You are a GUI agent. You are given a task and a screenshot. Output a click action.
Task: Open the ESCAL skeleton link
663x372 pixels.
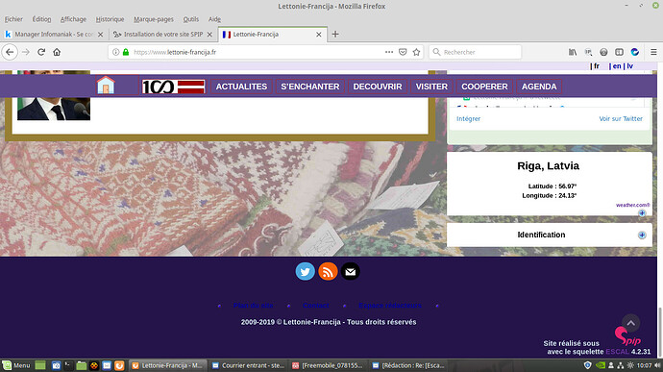coord(617,352)
